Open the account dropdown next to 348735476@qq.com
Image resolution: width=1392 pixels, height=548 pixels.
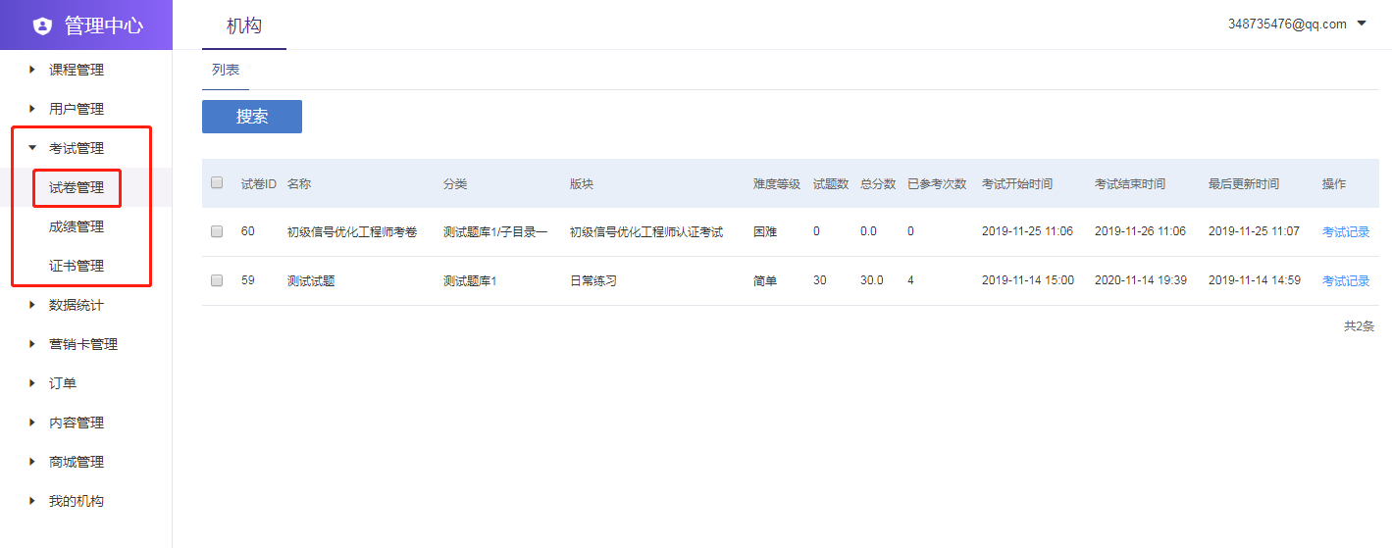[x=1362, y=24]
